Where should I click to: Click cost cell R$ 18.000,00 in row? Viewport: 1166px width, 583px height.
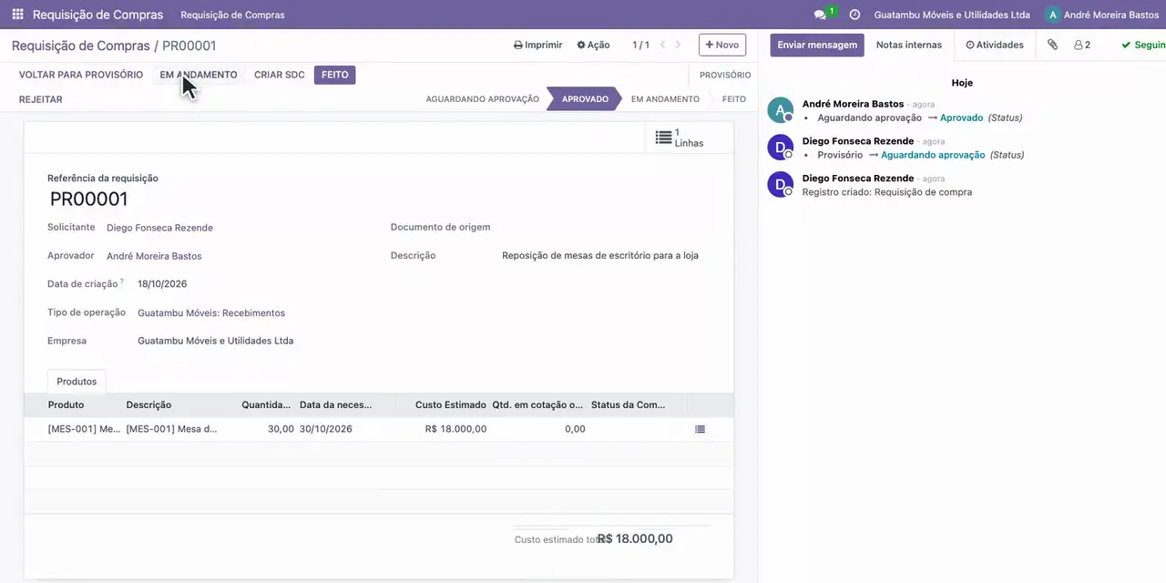pyautogui.click(x=455, y=429)
